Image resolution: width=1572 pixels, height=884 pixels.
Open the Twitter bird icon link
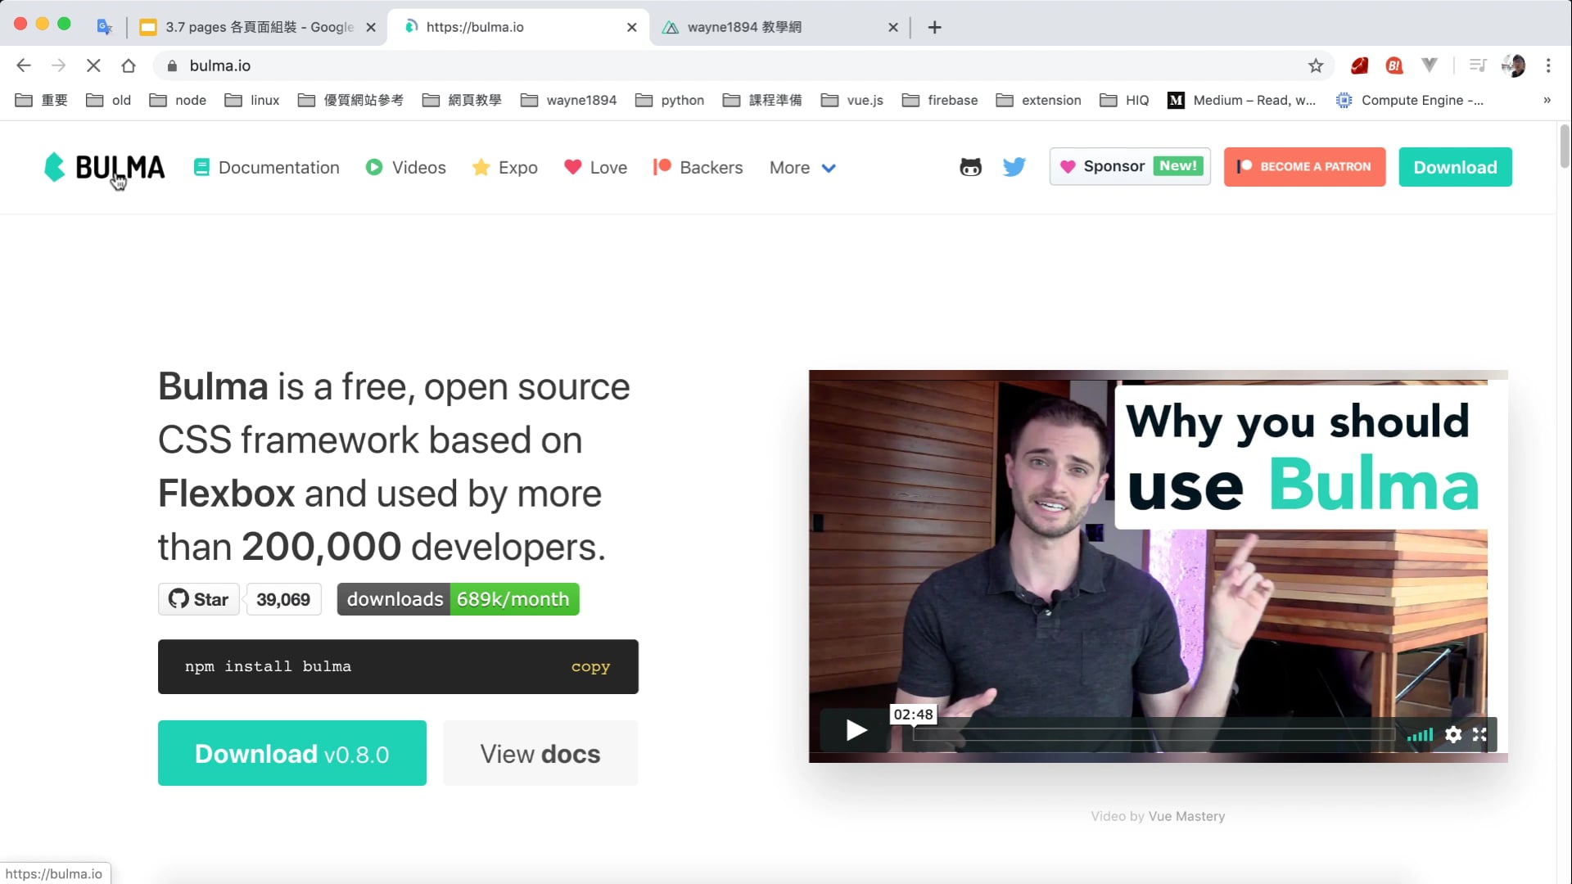click(x=1014, y=167)
